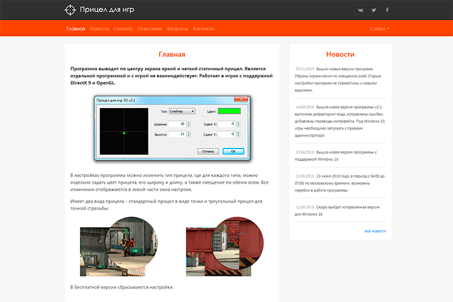This screenshot has width=453, height=302.
Task: Open the Описание menu item
Action: 150,28
